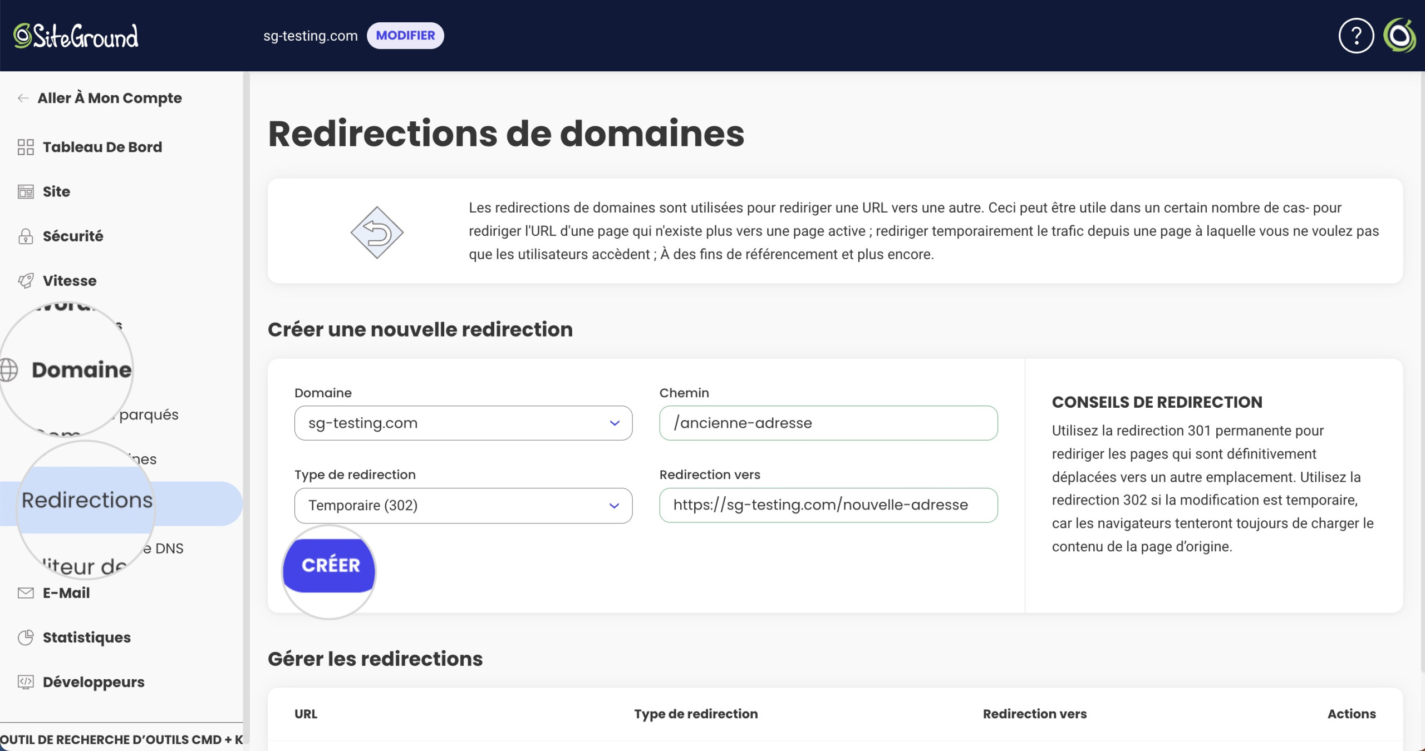1425x751 pixels.
Task: Click the Vitesse rocket icon
Action: [26, 281]
